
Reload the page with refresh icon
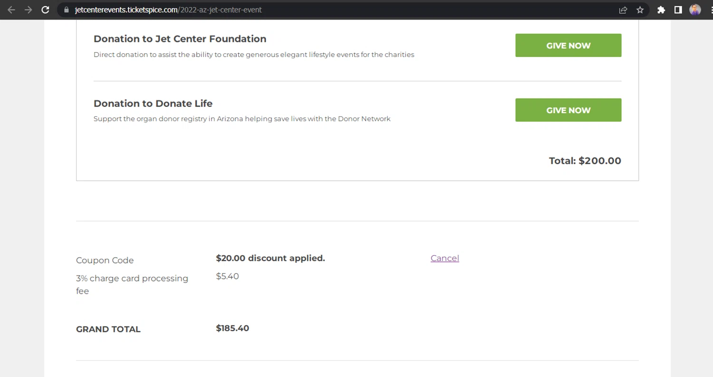tap(45, 10)
